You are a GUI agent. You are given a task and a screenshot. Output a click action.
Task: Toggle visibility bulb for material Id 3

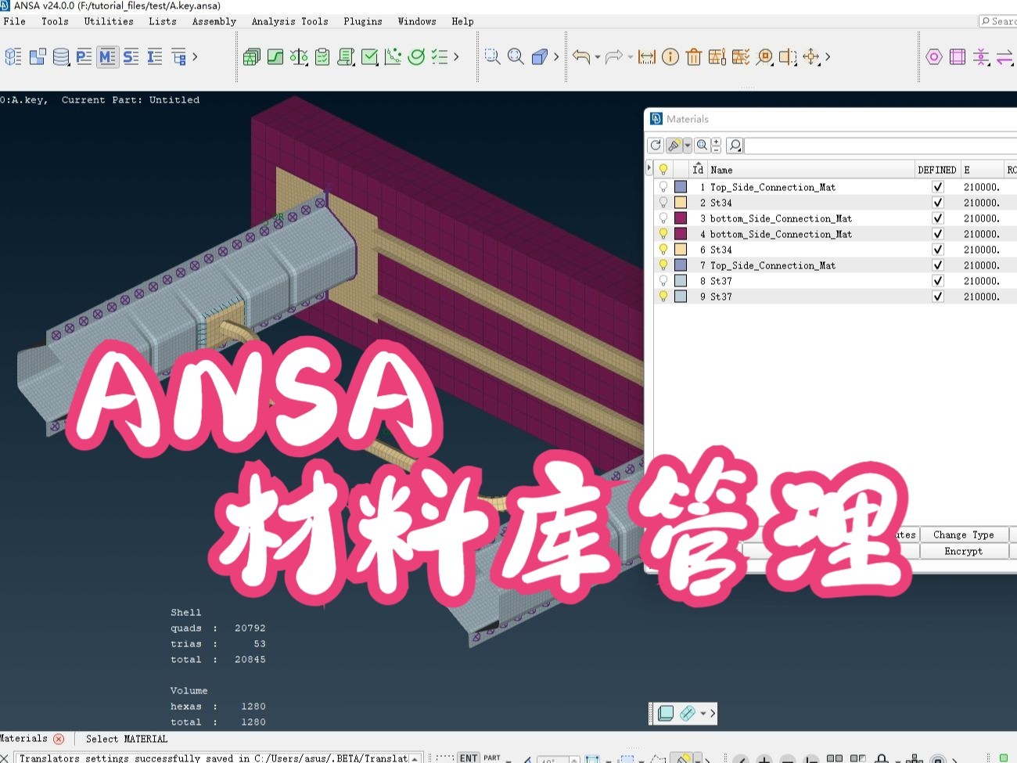tap(663, 218)
